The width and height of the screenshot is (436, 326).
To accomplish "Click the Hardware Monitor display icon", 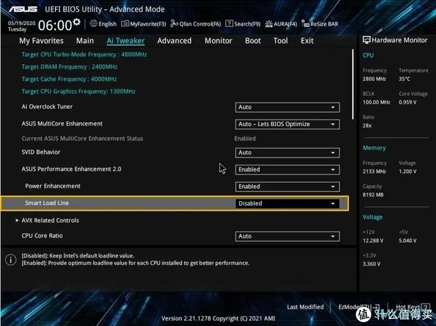I will [x=367, y=40].
